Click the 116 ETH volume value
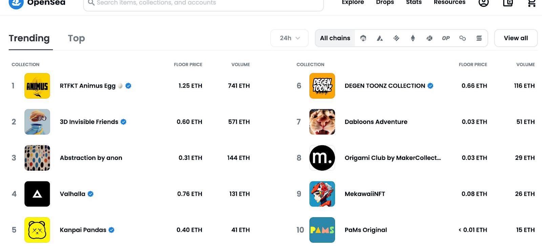Screen dimensions: 542x249 [524, 86]
